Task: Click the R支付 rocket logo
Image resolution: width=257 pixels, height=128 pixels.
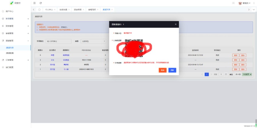Action: pyautogui.click(x=15, y=3)
